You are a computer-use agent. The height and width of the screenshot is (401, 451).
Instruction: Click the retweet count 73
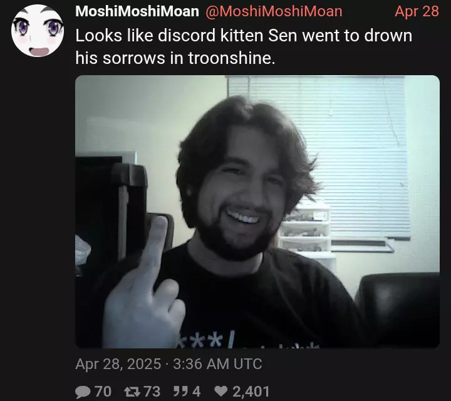[x=152, y=392]
